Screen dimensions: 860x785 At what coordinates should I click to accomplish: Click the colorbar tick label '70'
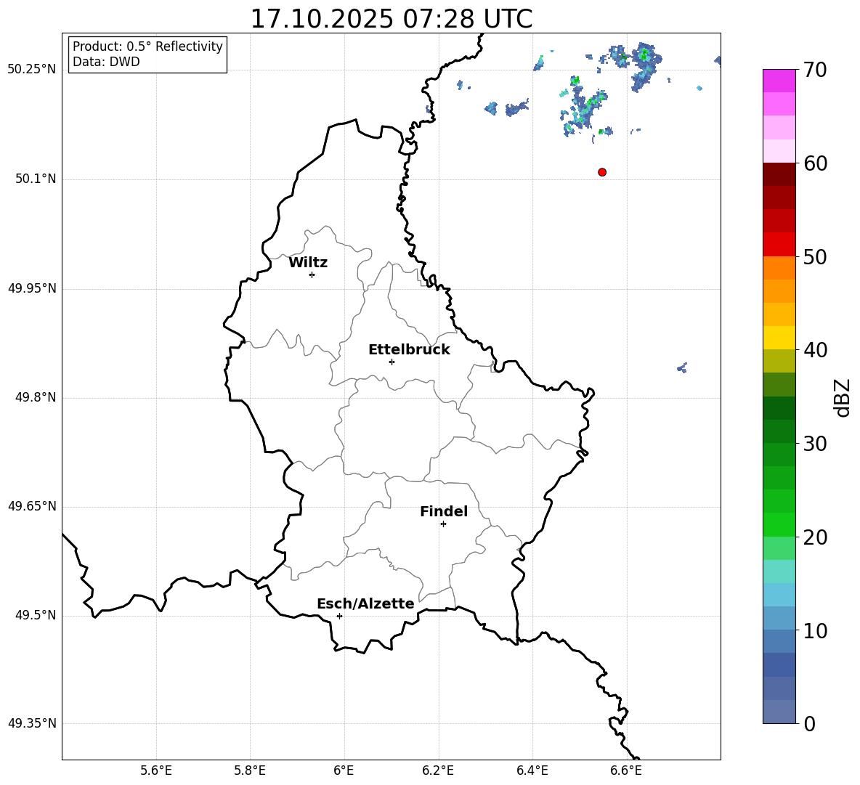point(814,70)
